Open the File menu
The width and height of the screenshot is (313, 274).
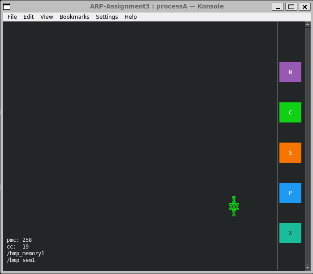[12, 17]
